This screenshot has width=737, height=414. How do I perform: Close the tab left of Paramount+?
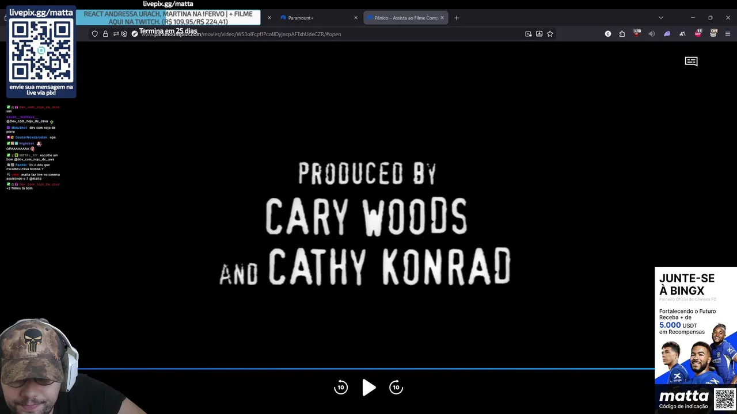(x=269, y=18)
